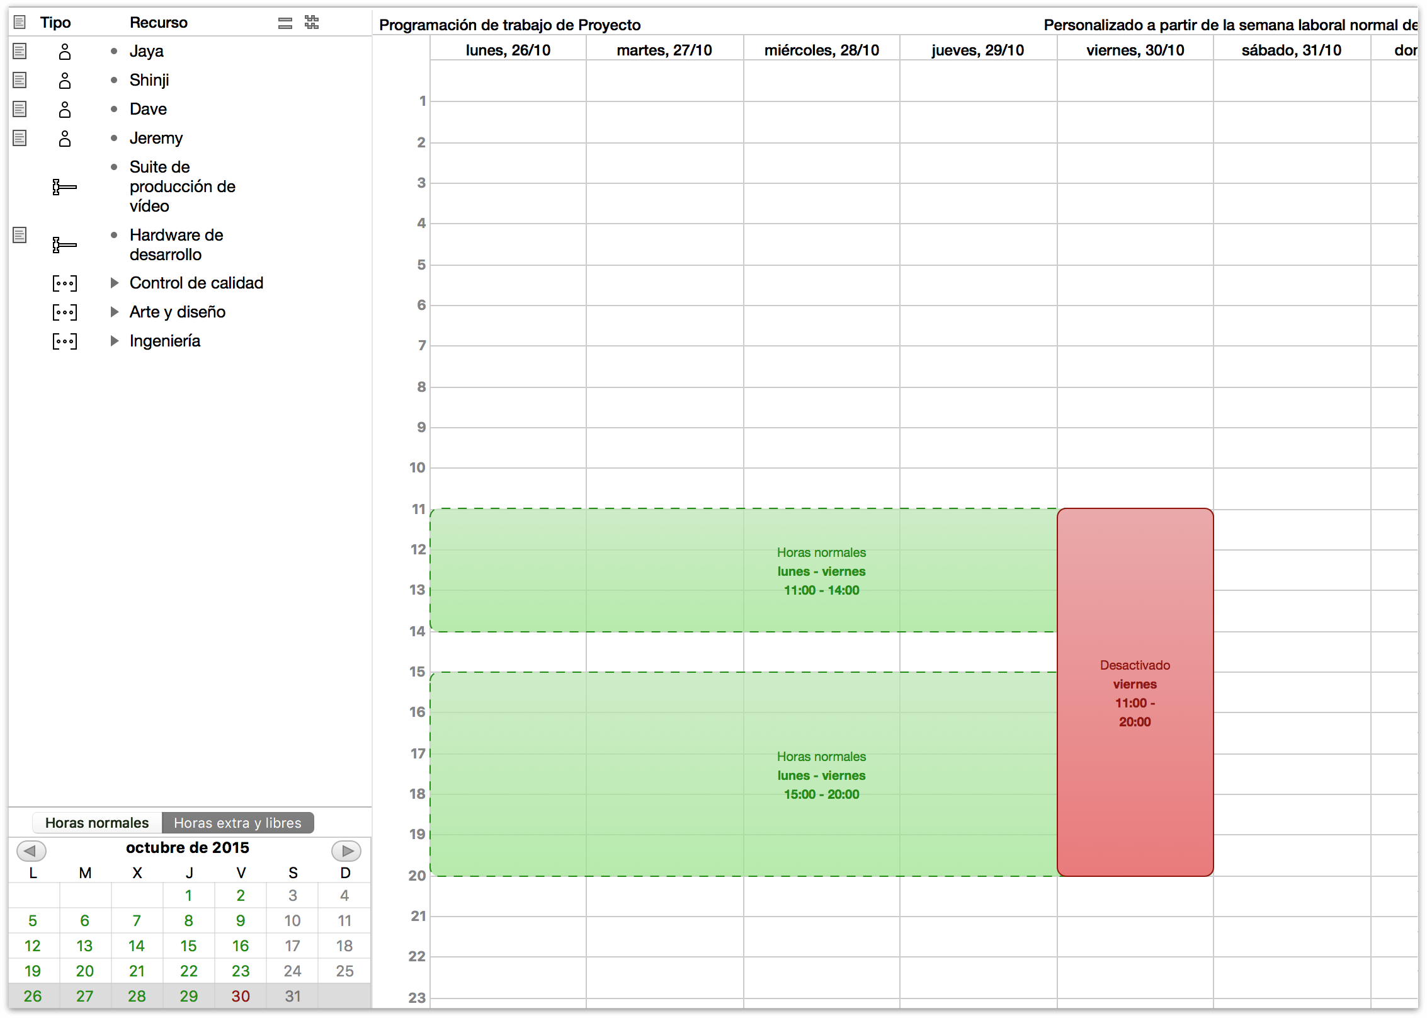Open the note for Hardware de desarrollo
Screen dimensions: 1427x1018
pos(20,234)
